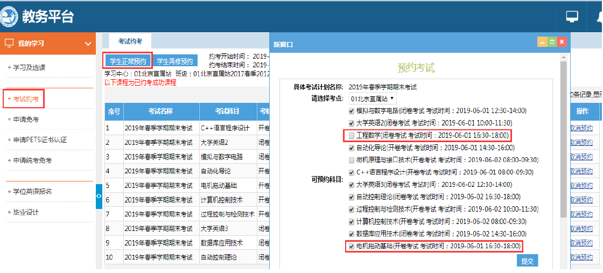603x273 pixels.
Task: Maximize the 新窗口 dialog with green button
Action: pyautogui.click(x=552, y=42)
